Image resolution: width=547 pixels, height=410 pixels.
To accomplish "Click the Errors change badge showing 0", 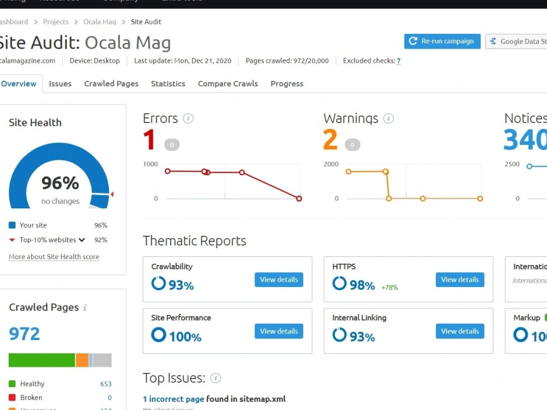I will pyautogui.click(x=172, y=145).
